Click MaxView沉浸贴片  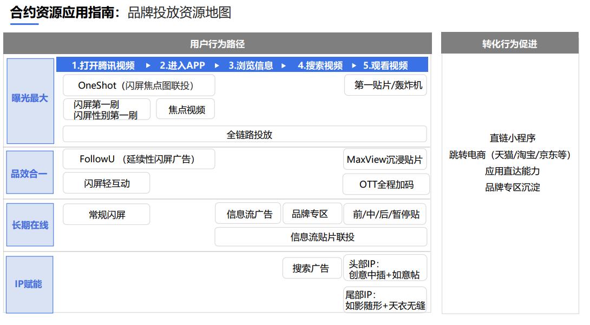click(386, 160)
